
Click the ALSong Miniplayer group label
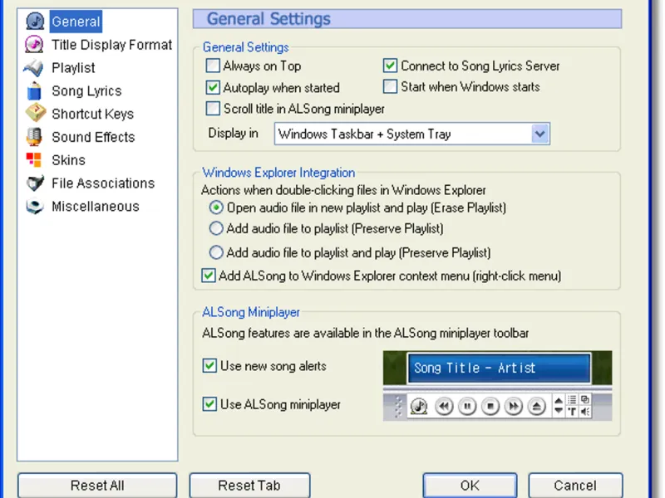[251, 312]
